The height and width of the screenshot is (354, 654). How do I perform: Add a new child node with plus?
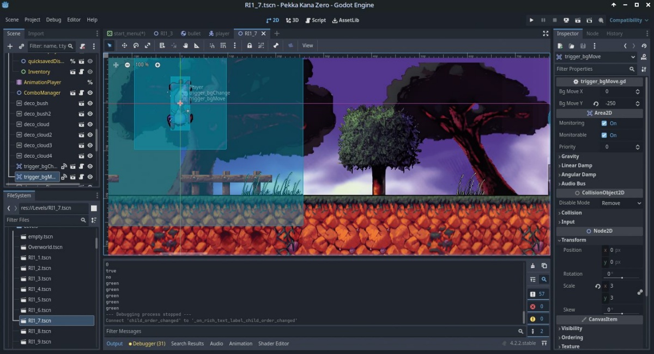pyautogui.click(x=10, y=46)
